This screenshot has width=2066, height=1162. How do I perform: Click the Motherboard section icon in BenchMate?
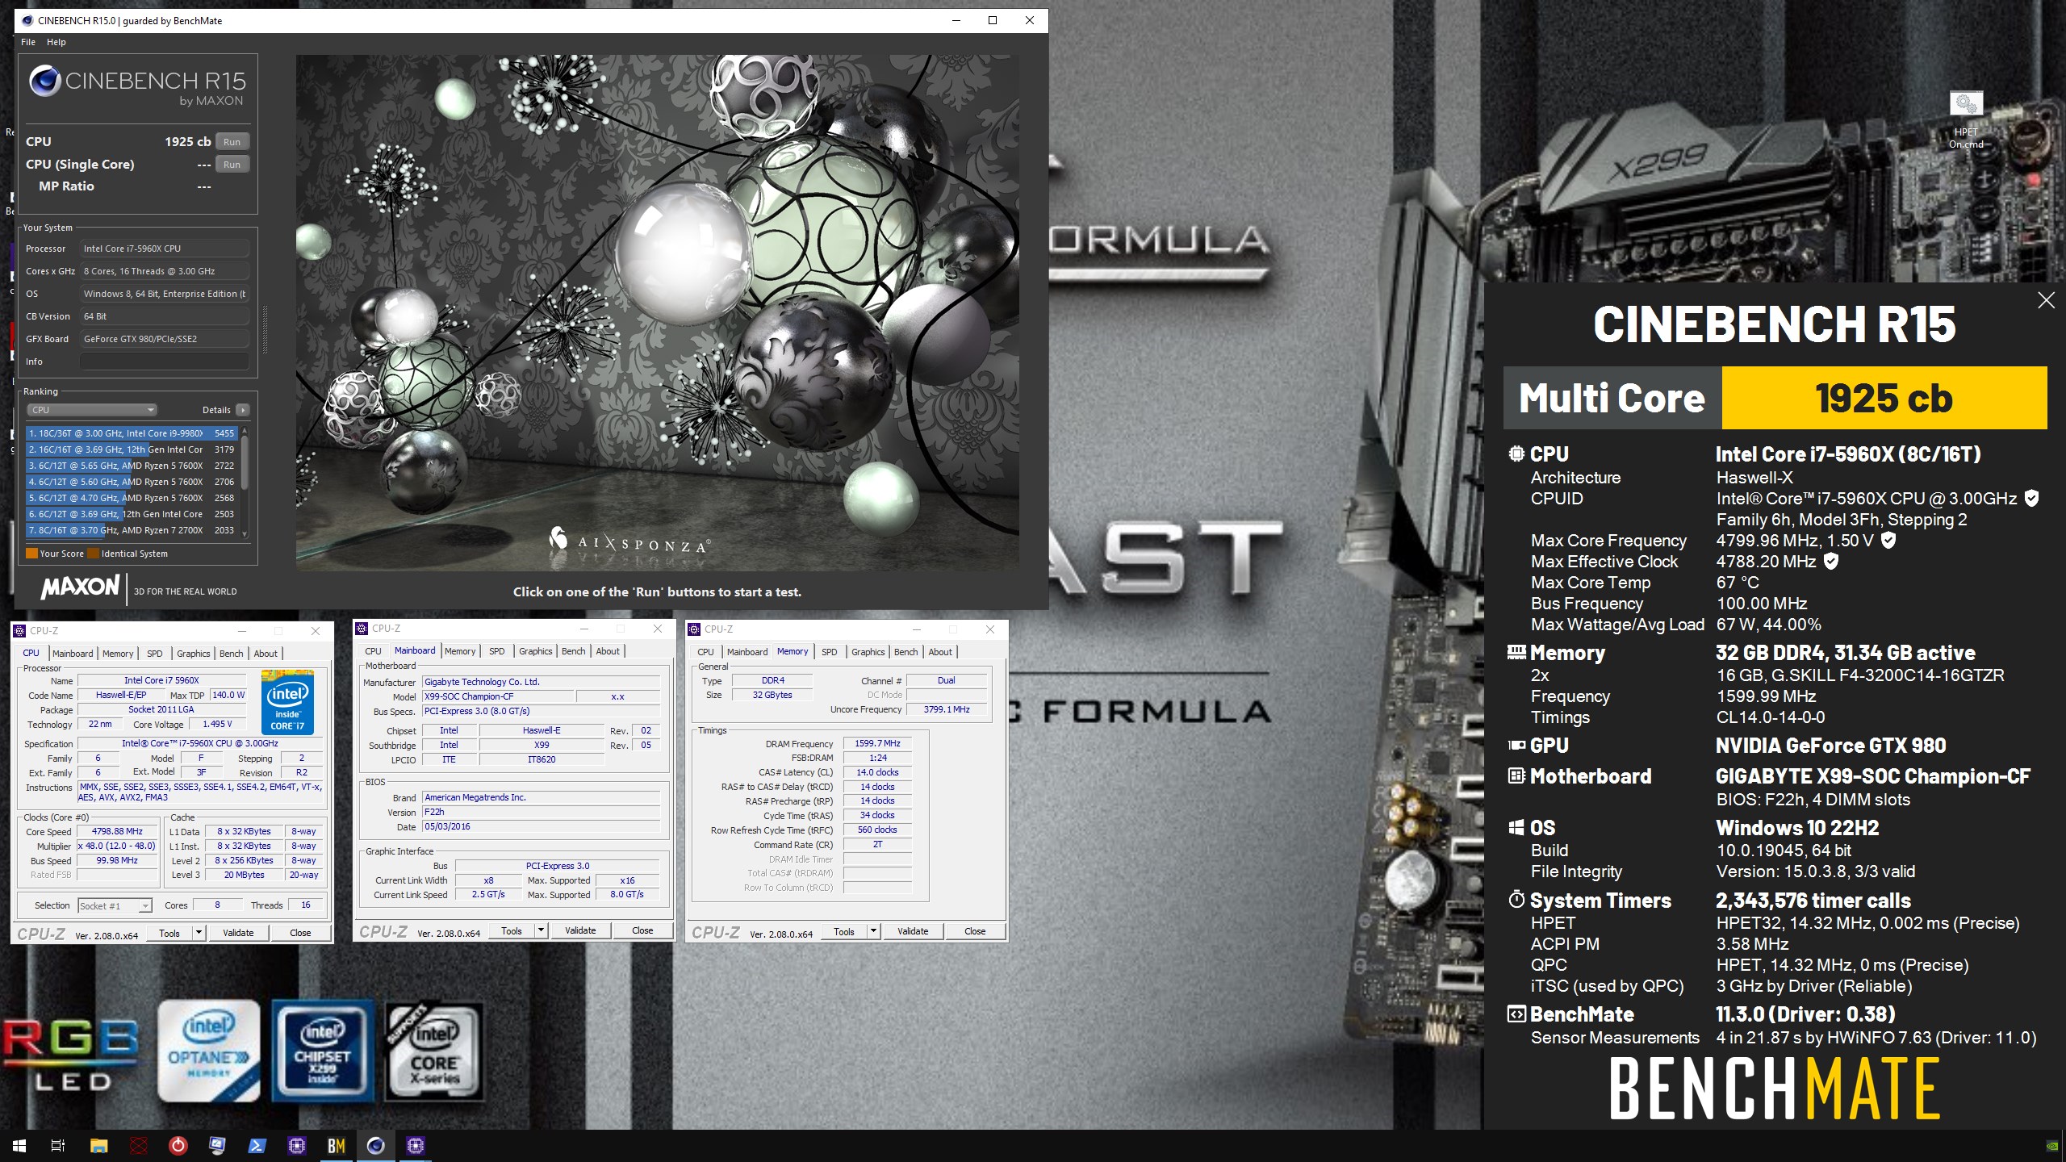[1516, 775]
